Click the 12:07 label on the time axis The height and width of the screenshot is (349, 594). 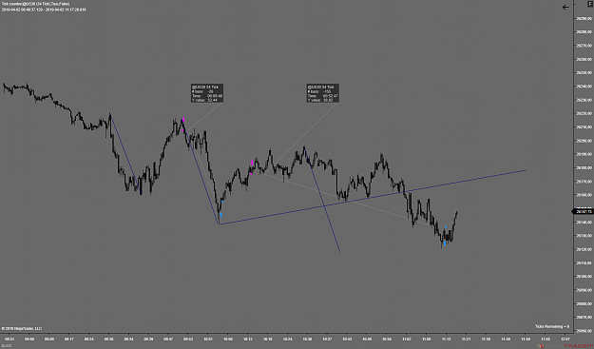(x=565, y=339)
